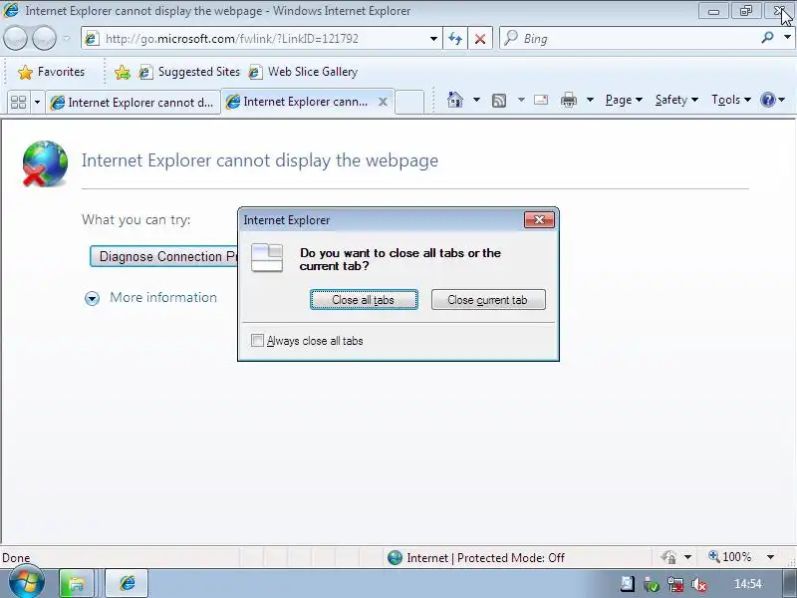The image size is (797, 598).
Task: Open search provider dropdown arrow
Action: point(787,37)
